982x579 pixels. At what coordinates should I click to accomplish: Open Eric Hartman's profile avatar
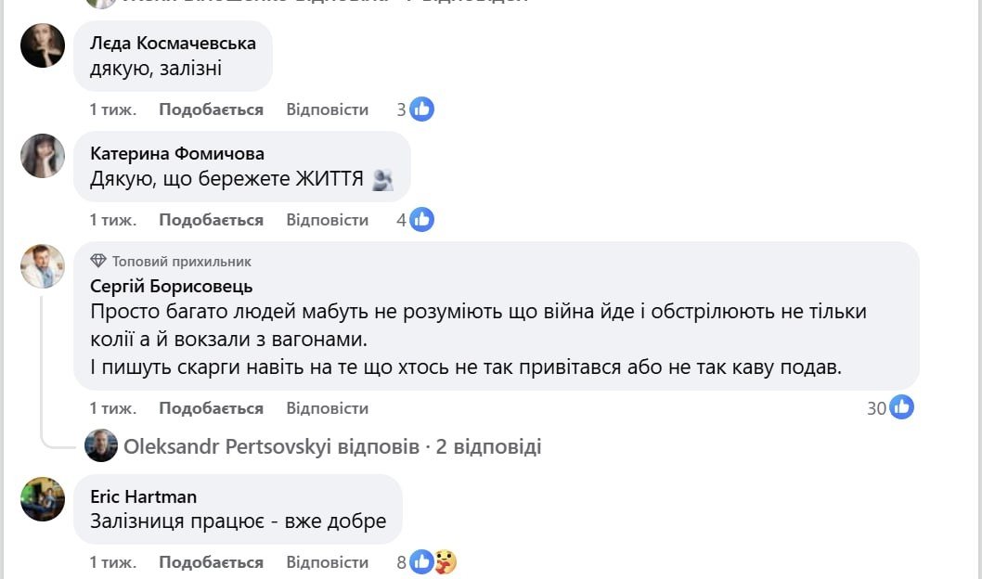[x=43, y=499]
